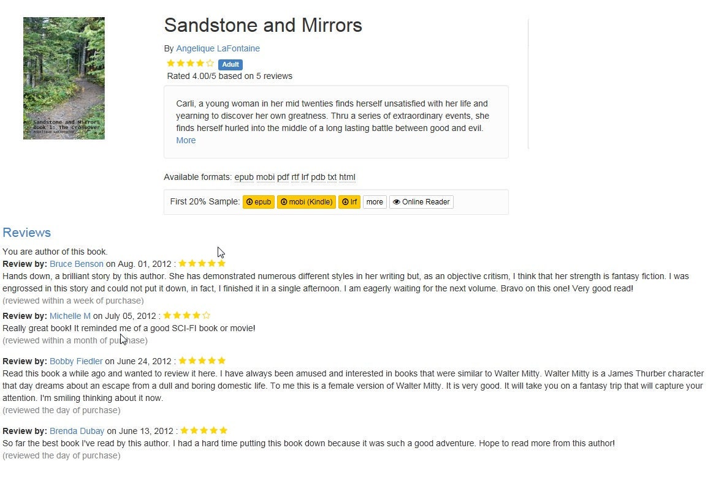The width and height of the screenshot is (716, 486).
Task: Click the Adult badge
Action: point(230,64)
